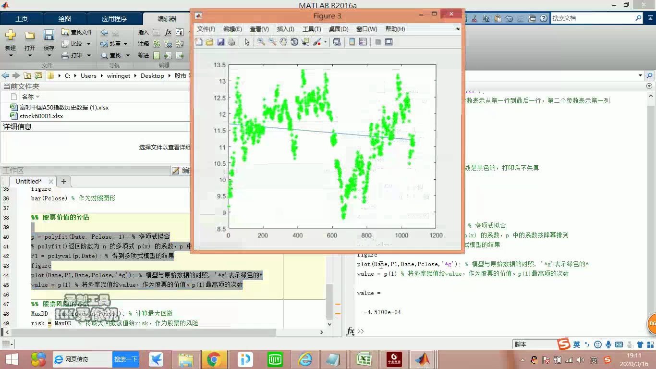Click Open File icon in Figure 3 toolbar
Viewport: 656px width, 369px height.
pyautogui.click(x=209, y=42)
